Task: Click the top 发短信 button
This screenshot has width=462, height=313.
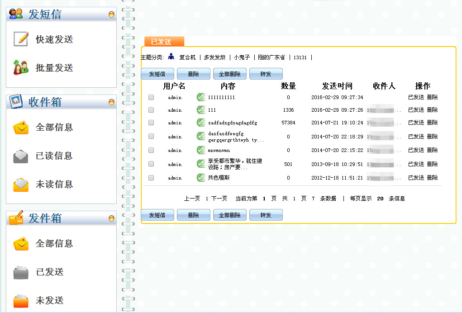Action: 157,74
